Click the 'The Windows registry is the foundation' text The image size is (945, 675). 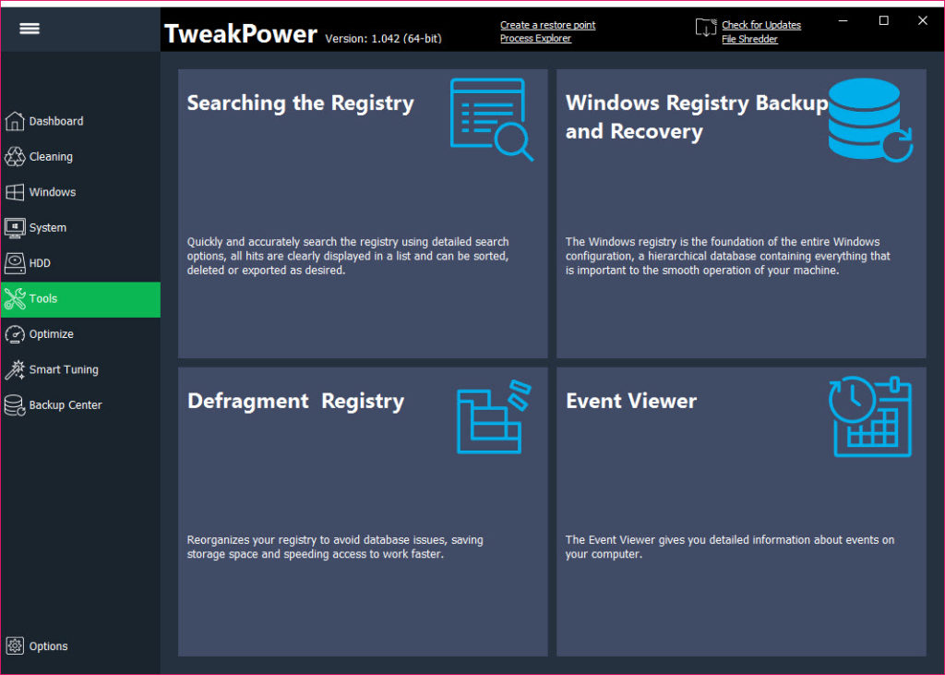coord(727,256)
